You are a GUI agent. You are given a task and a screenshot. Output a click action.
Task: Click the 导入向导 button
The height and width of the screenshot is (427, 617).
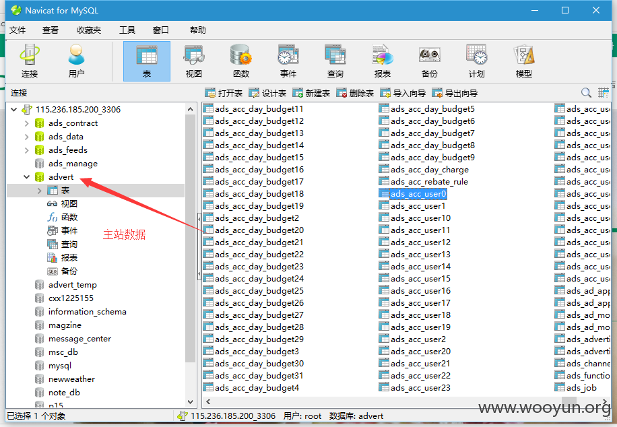[x=403, y=93]
